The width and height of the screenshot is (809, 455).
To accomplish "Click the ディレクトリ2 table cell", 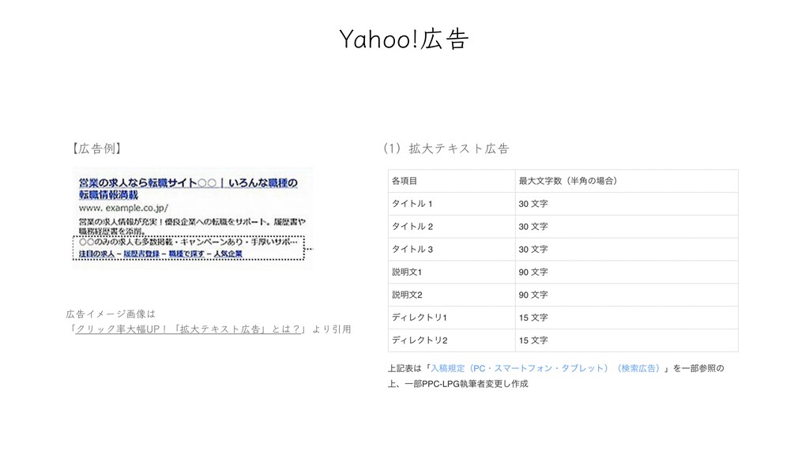I will point(451,340).
